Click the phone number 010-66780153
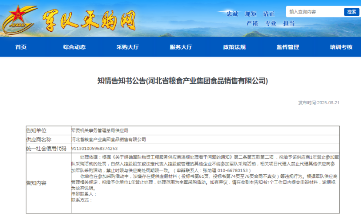The image size is (361, 219). 233,170
